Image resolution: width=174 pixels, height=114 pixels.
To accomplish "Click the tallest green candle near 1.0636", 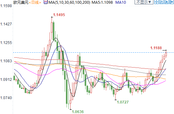I will click(x=67, y=92).
